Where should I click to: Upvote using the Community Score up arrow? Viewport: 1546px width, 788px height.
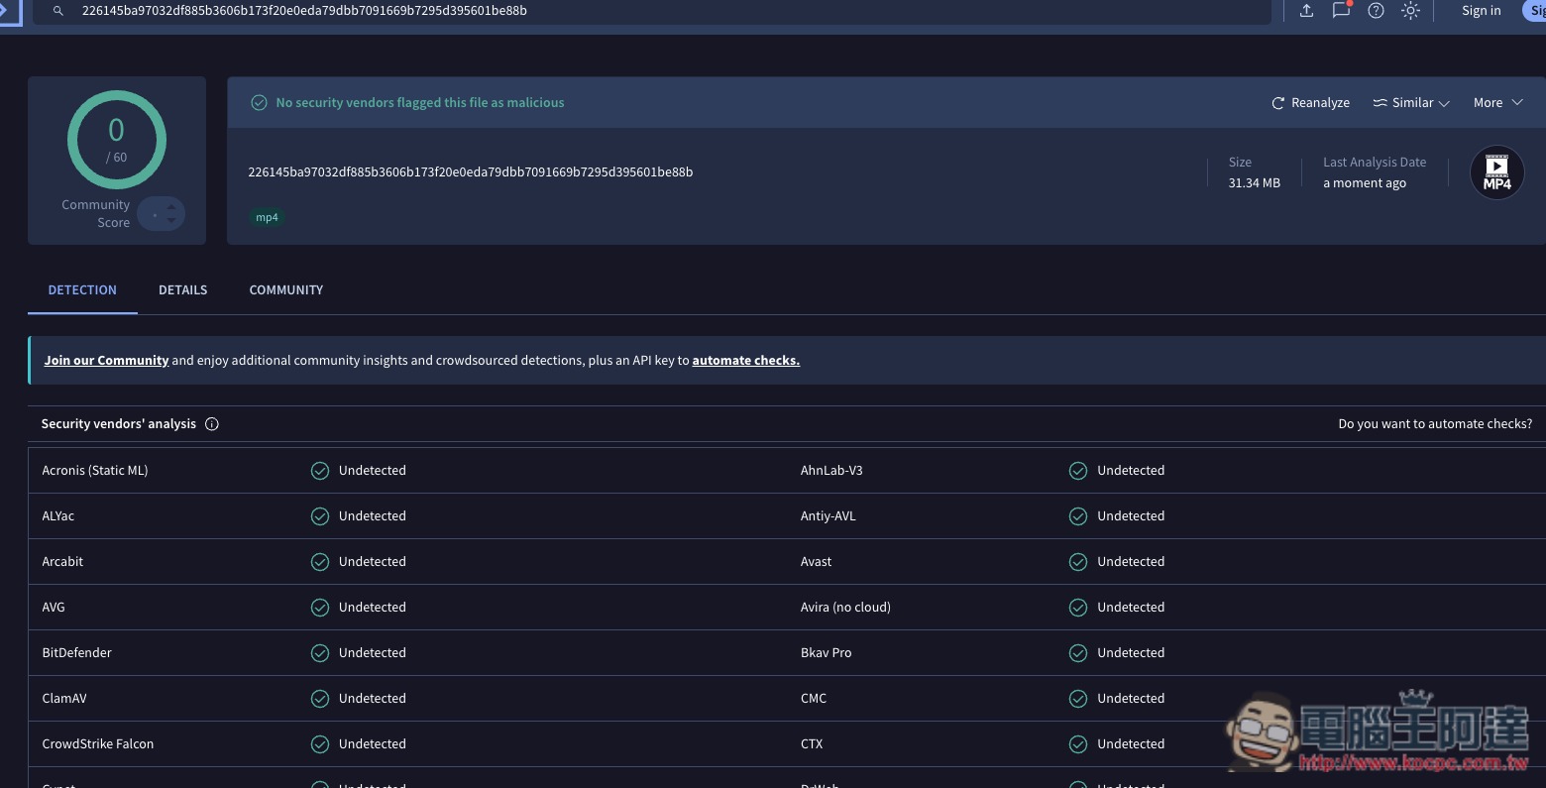click(x=171, y=207)
